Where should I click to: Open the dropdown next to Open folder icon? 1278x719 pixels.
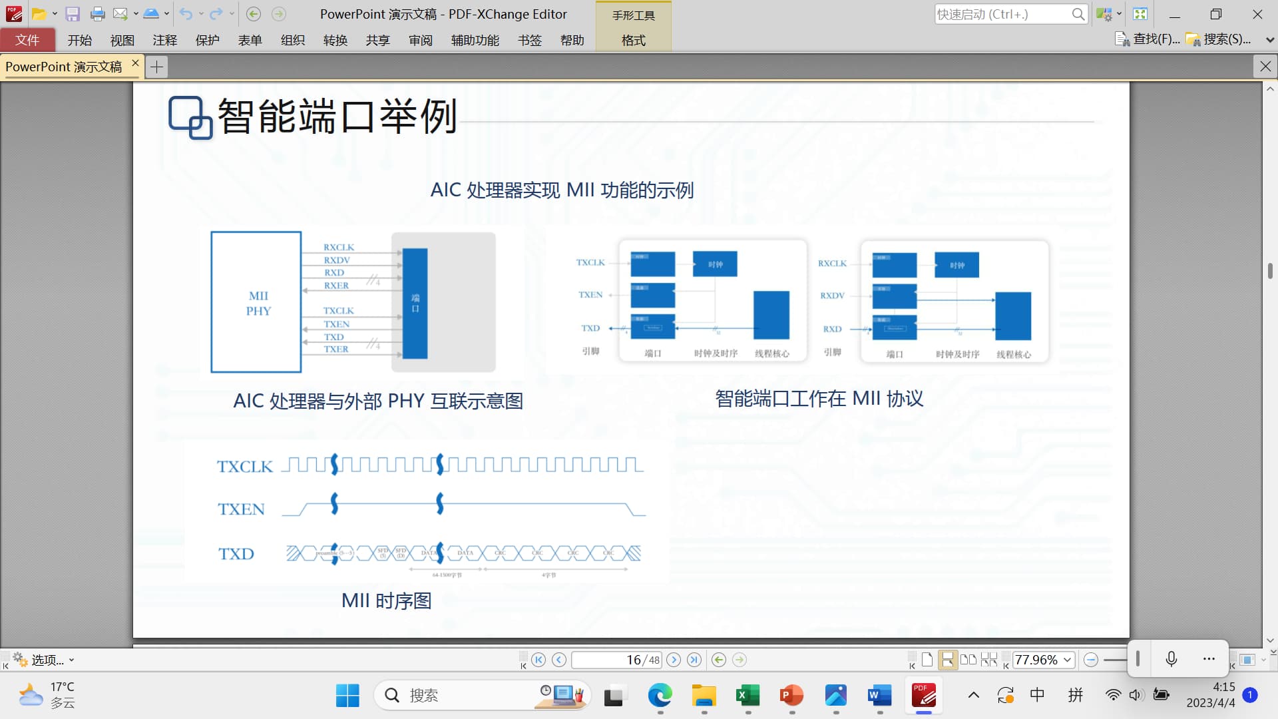point(55,14)
